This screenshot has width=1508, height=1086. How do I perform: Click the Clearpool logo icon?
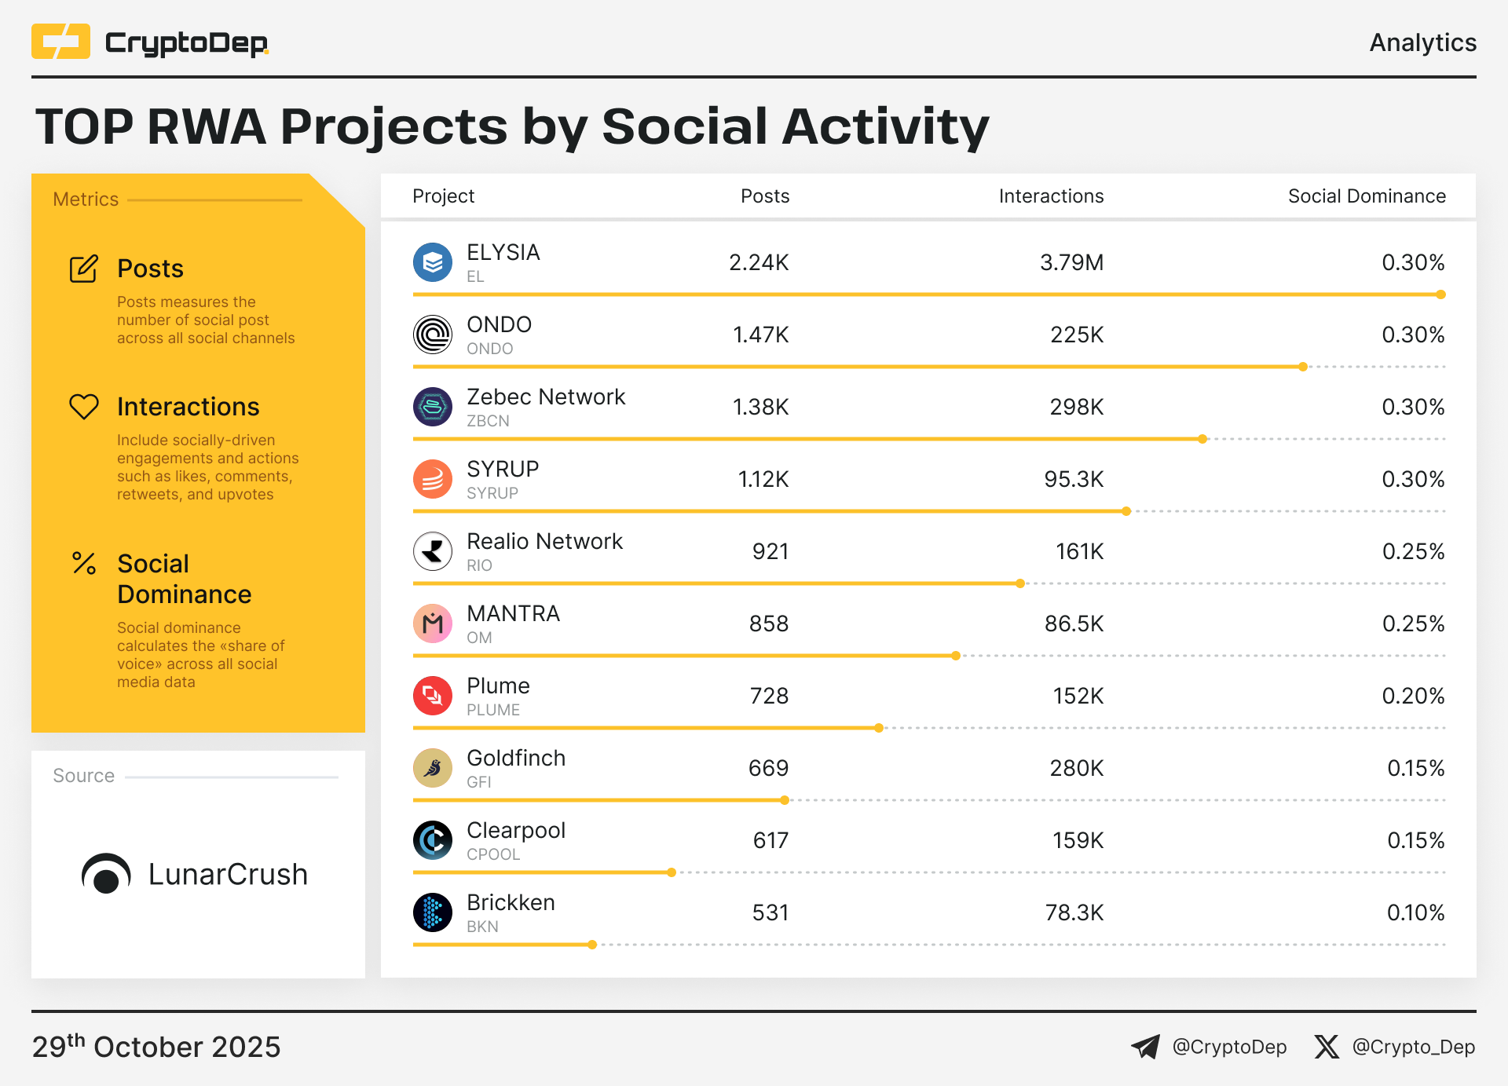click(x=433, y=840)
